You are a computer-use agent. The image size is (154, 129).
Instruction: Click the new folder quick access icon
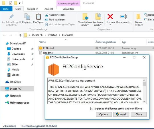coord(16,3)
